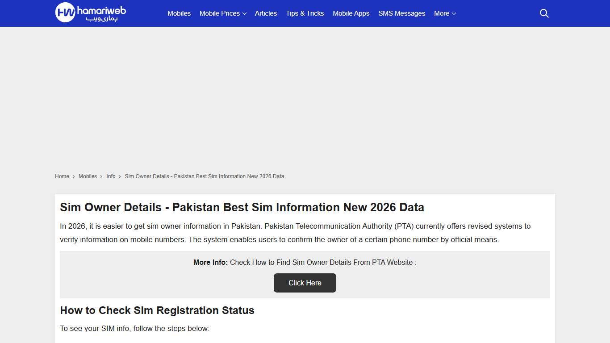Expand the Mobile Prices dropdown

[220, 13]
